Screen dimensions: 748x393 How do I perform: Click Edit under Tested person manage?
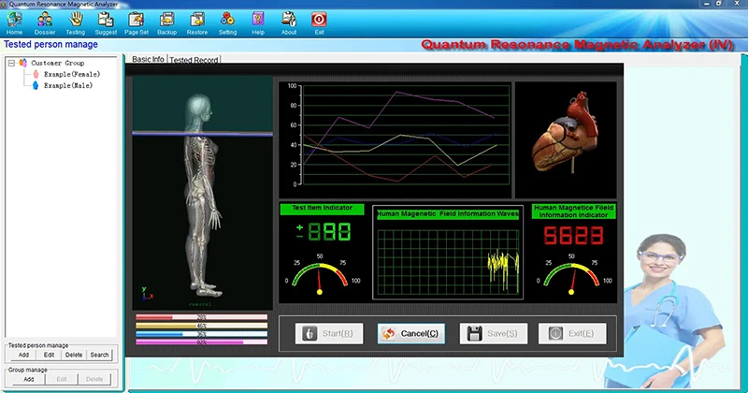point(49,355)
